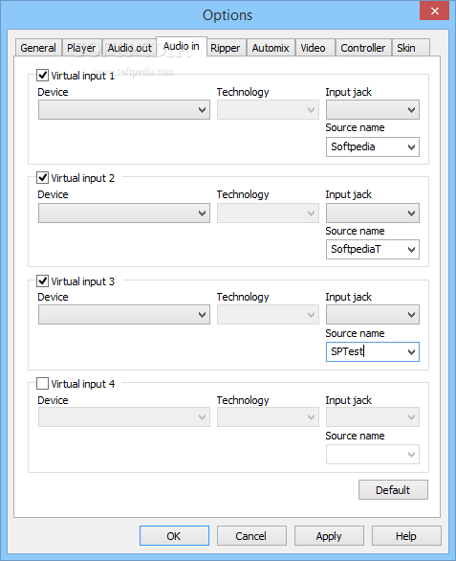Expand the Device dropdown for Virtual input 2
Screen dimensions: 456x561
click(x=124, y=213)
